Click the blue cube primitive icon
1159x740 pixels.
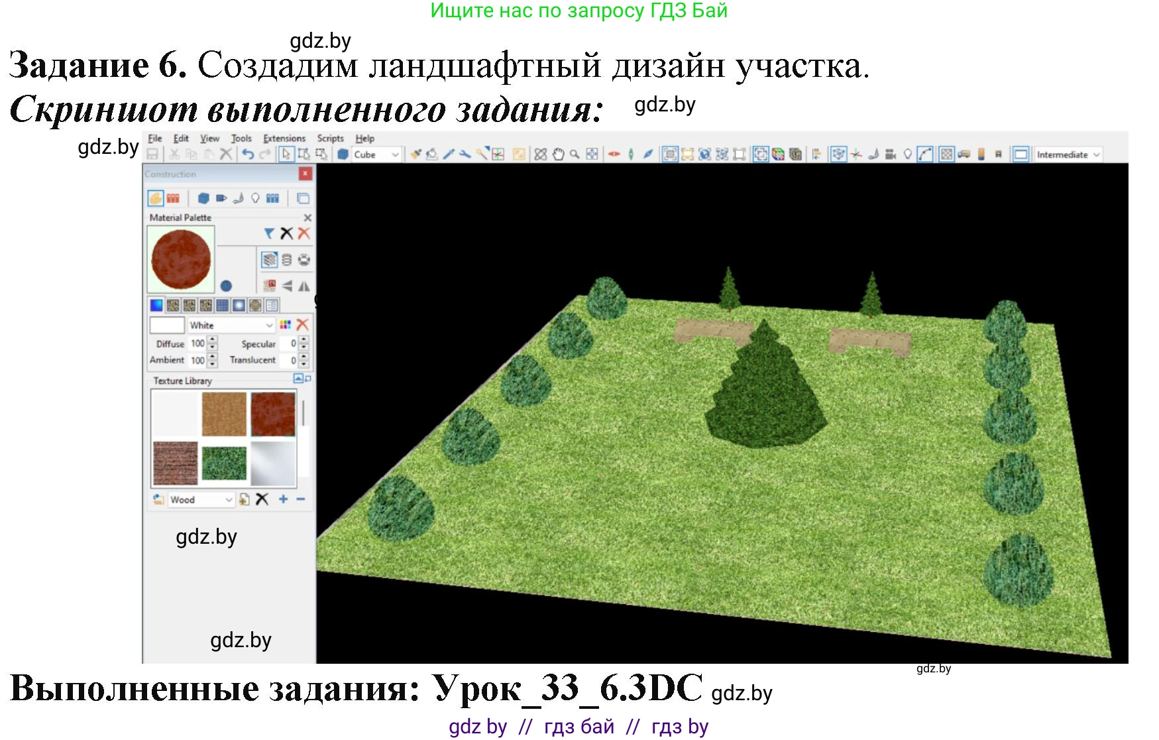(343, 154)
